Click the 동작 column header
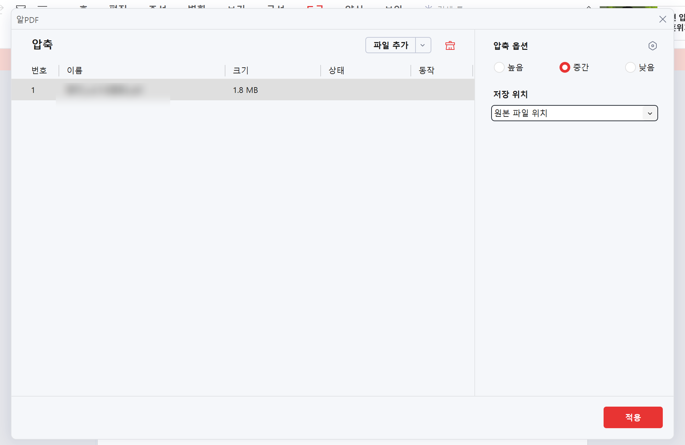 tap(426, 70)
